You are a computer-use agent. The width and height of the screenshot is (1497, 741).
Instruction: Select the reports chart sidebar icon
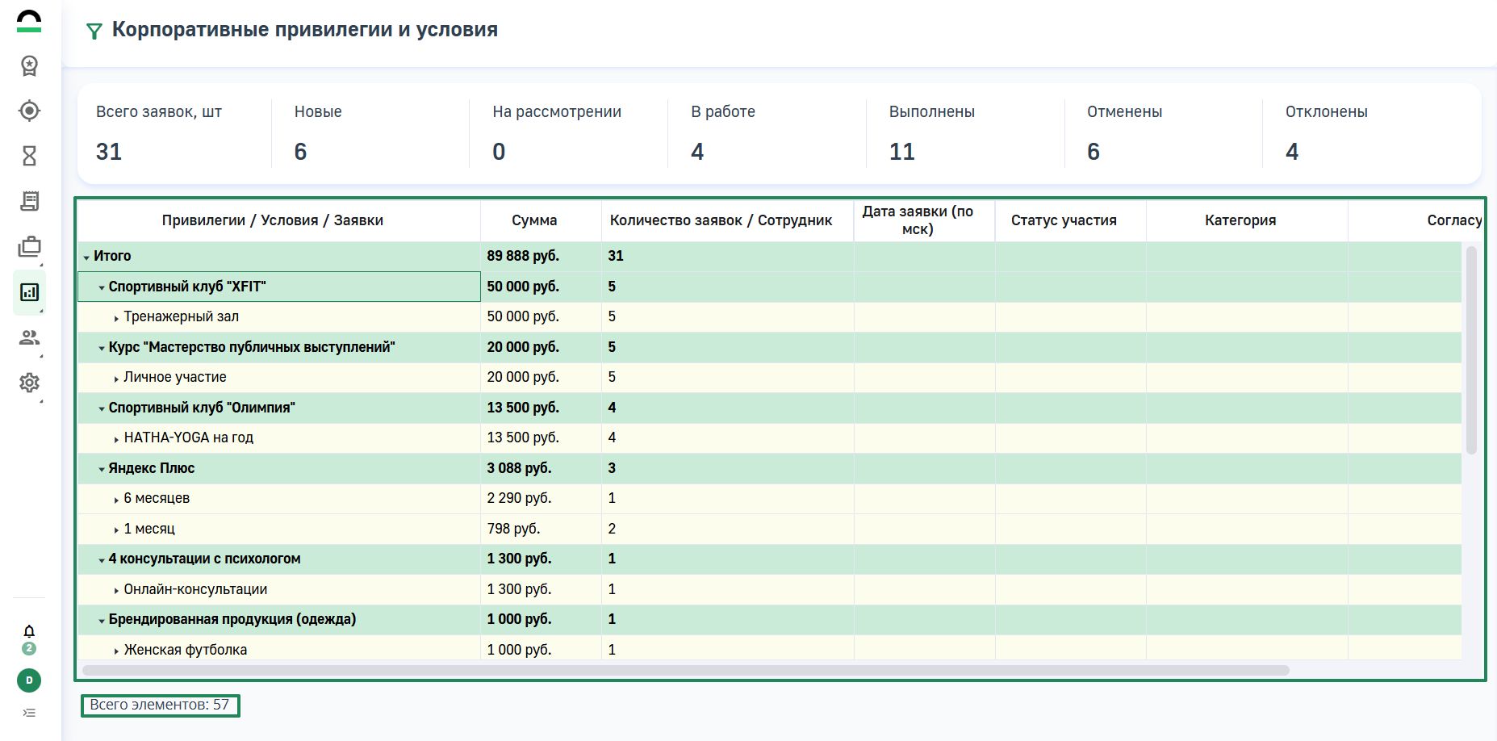click(29, 292)
